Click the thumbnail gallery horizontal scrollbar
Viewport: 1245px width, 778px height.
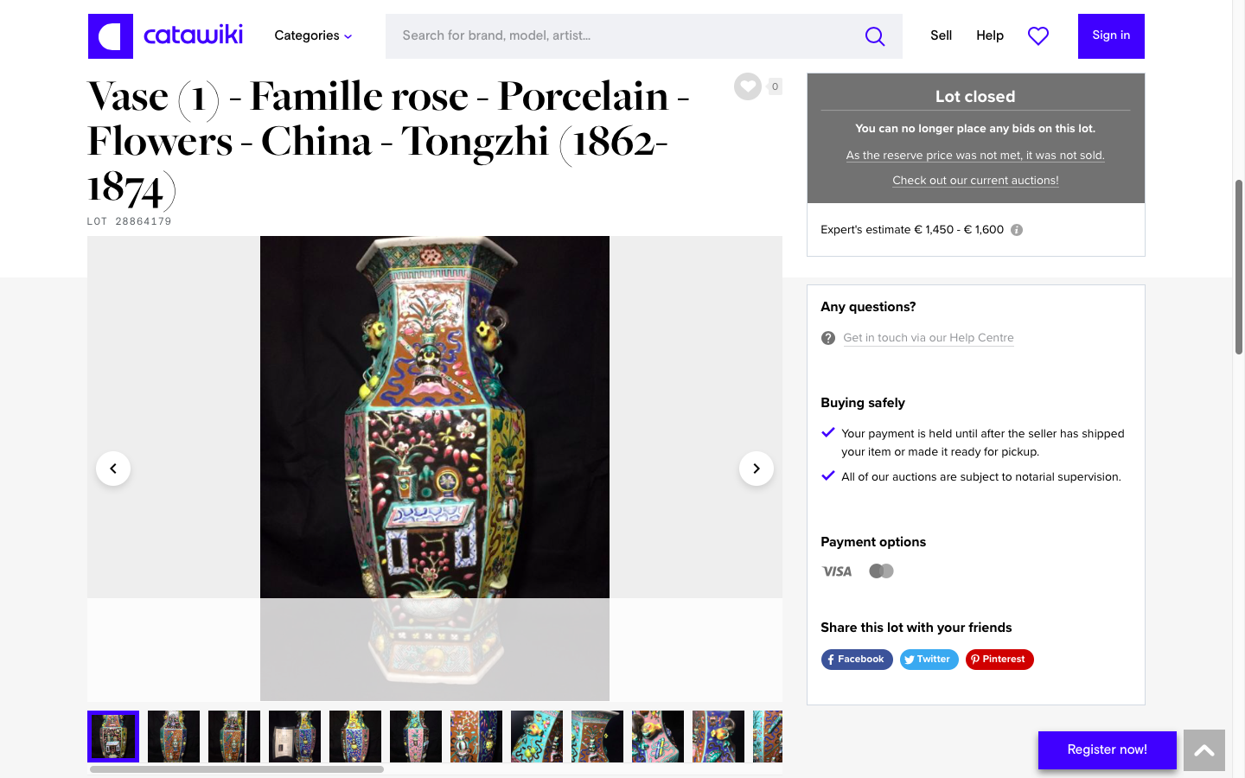237,769
